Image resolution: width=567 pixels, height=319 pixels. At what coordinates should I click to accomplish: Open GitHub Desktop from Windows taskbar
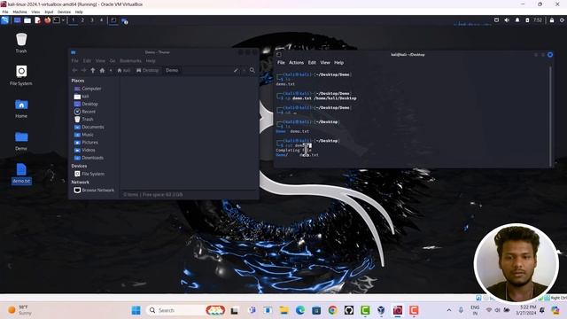(348, 310)
